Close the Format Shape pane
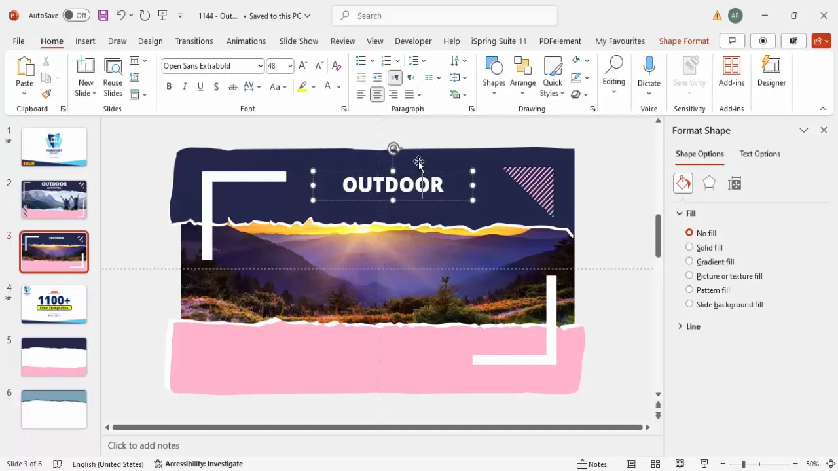Image resolution: width=838 pixels, height=471 pixels. 824,130
